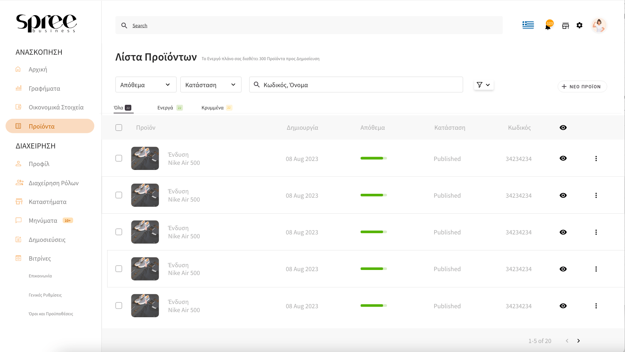Viewport: 625px width, 352px height.
Task: Toggle visibility eye of third product
Action: pos(563,232)
